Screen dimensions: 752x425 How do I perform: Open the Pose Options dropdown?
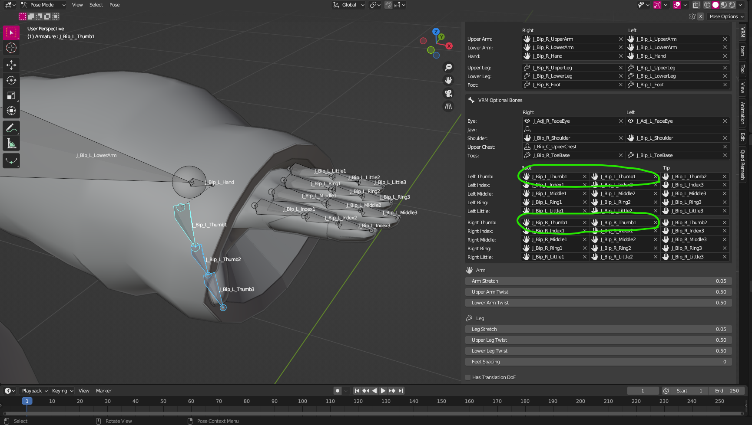726,16
